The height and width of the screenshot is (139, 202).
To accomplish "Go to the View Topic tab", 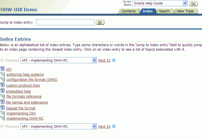I will [185, 11].
